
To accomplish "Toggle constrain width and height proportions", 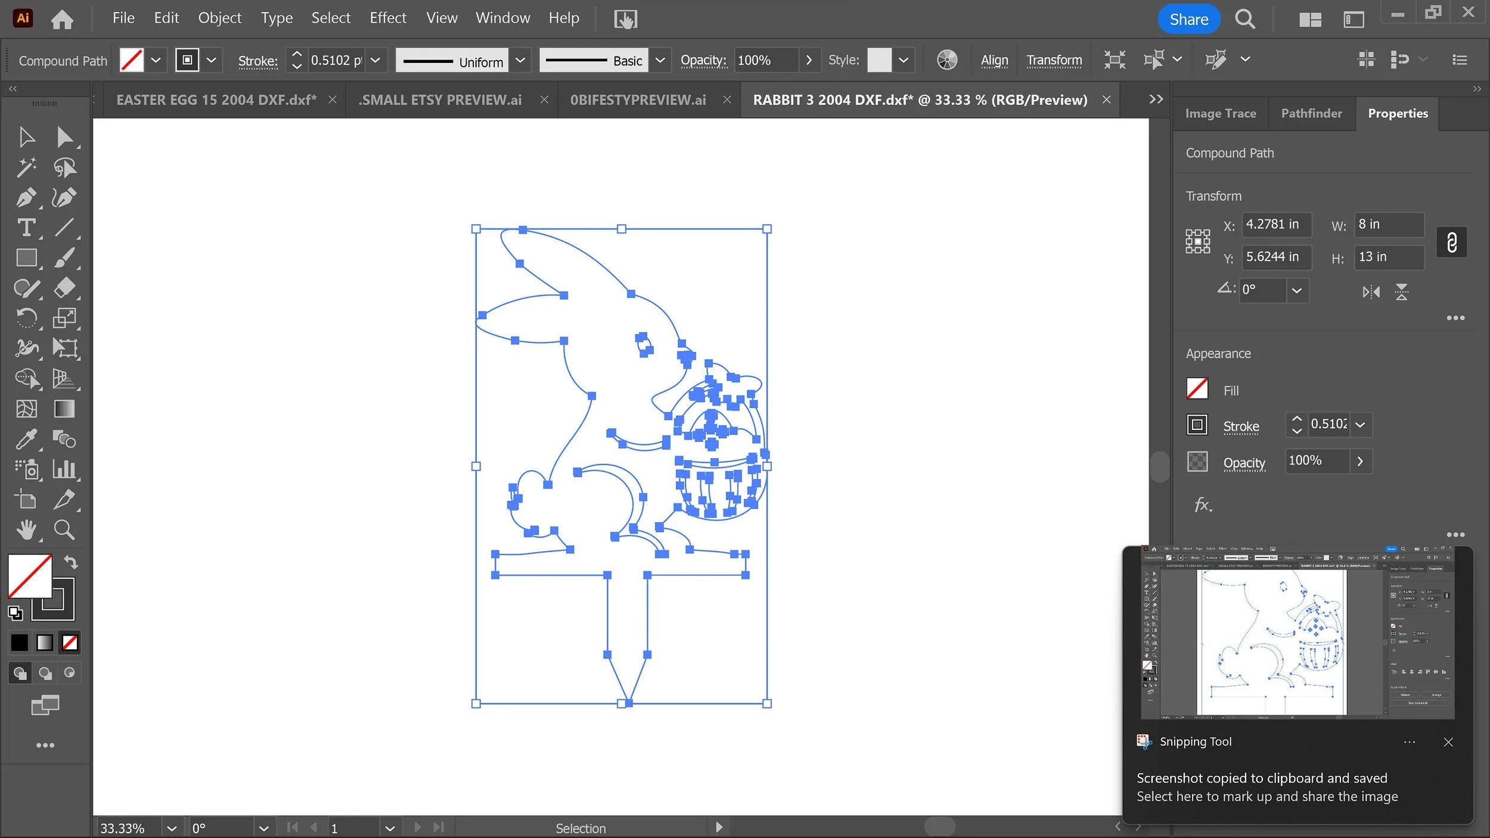I will [x=1451, y=242].
